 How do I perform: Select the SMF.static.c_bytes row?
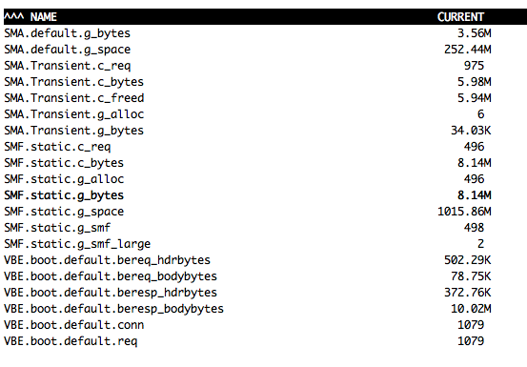[265, 163]
